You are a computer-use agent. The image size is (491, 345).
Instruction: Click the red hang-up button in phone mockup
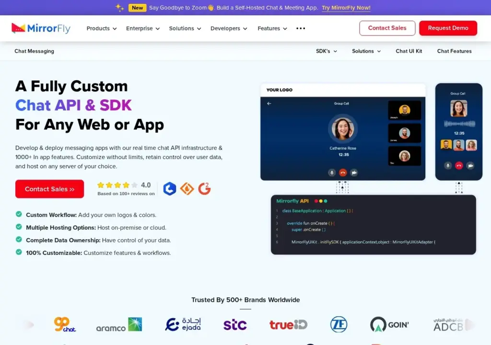click(459, 166)
